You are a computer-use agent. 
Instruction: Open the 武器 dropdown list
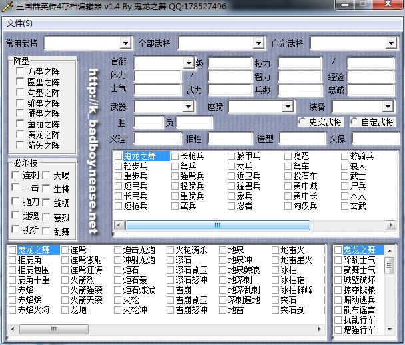pyautogui.click(x=188, y=106)
